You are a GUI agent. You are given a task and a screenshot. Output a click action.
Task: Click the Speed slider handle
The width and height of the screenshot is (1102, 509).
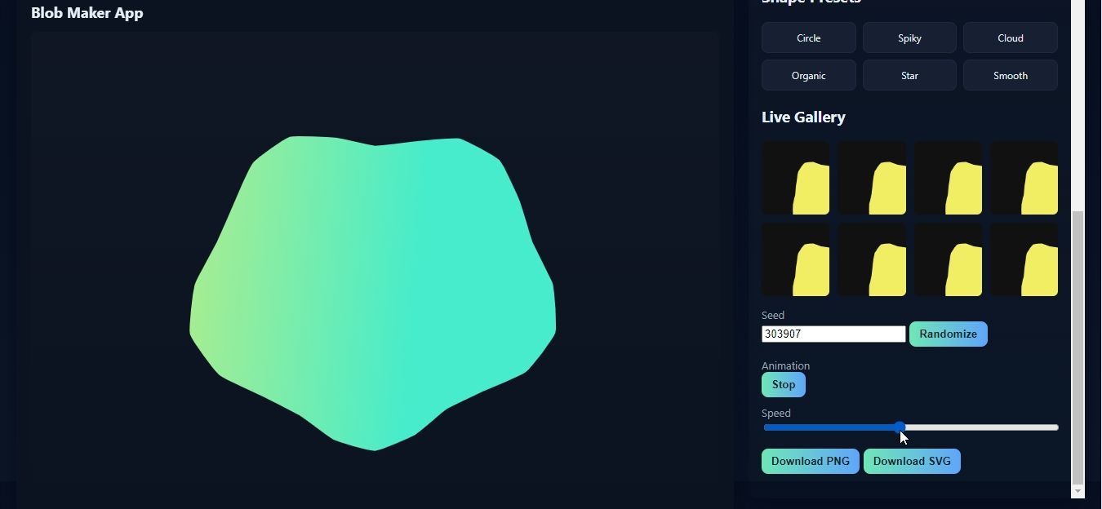899,427
